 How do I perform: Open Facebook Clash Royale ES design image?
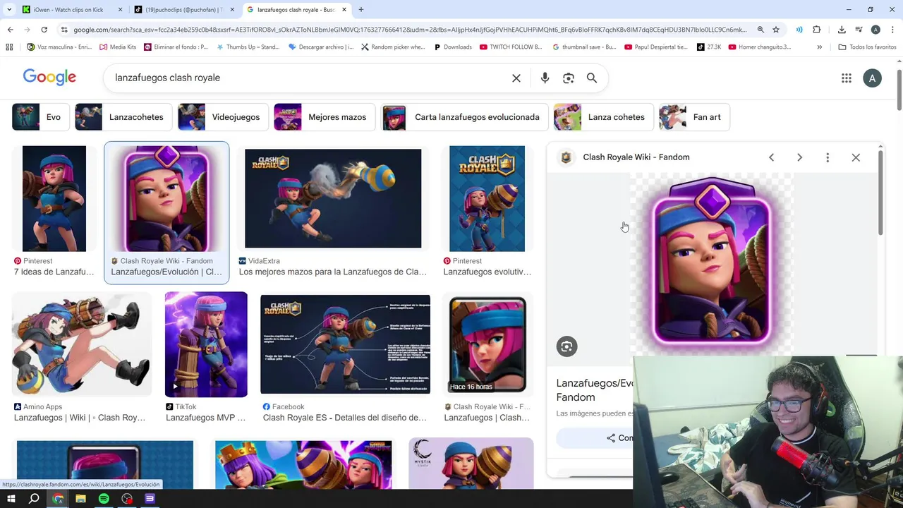[x=345, y=344]
